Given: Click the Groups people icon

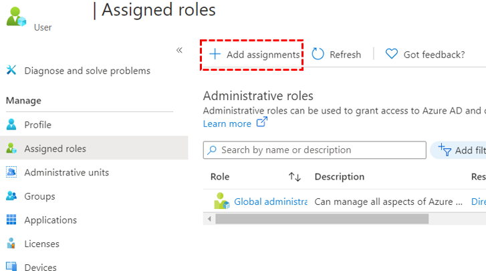Looking at the screenshot, I should (x=11, y=196).
